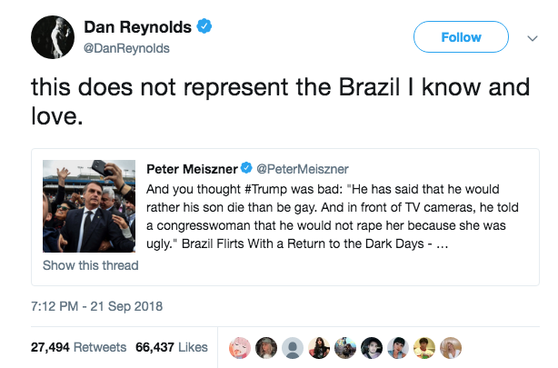
Task: Open Peter Meiszner's profile name
Action: [x=191, y=168]
